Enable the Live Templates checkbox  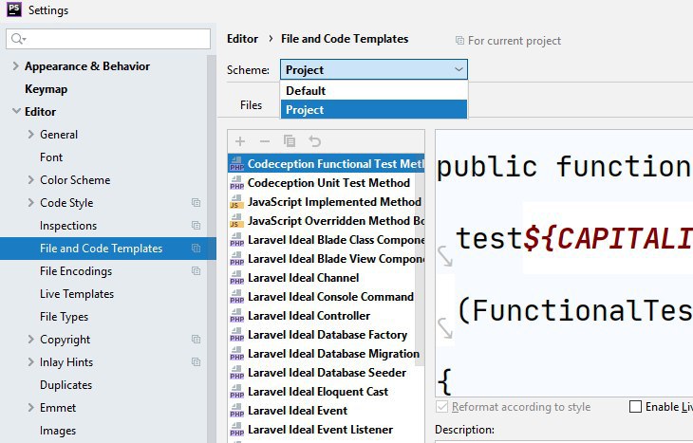coord(635,406)
